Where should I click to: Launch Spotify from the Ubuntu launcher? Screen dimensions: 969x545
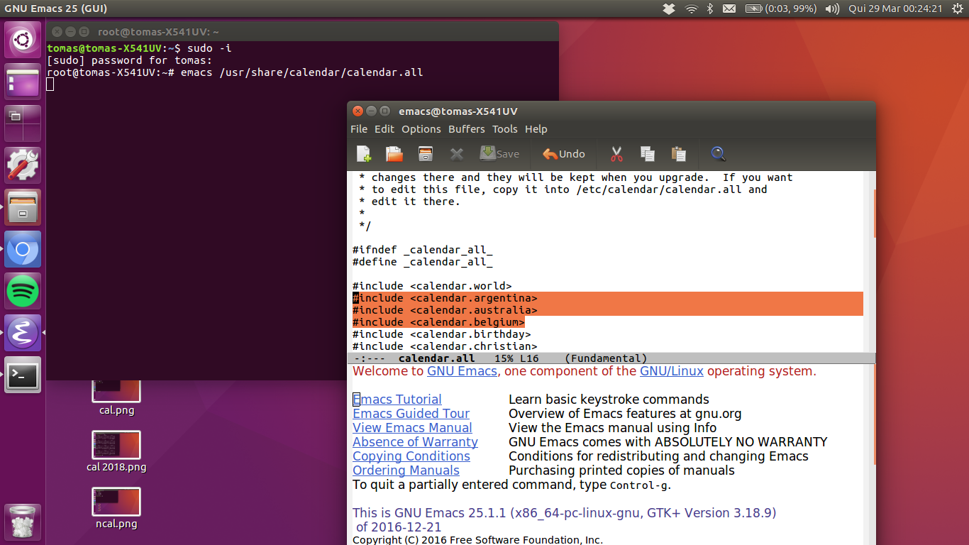click(23, 290)
